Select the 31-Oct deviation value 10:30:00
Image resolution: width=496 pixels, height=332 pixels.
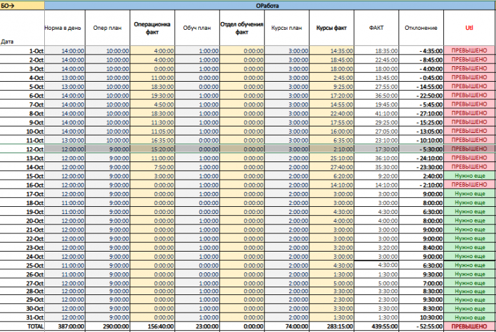[421, 318]
